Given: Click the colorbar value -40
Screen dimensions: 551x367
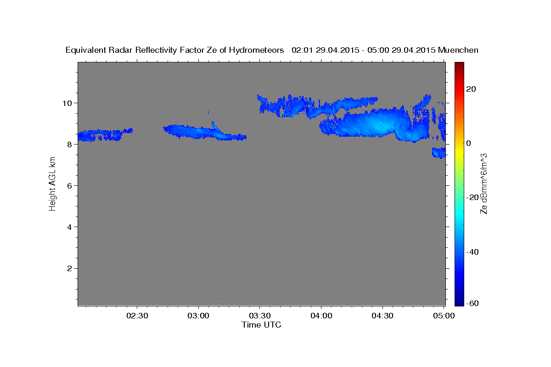Looking at the screenshot, I should coord(472,252).
